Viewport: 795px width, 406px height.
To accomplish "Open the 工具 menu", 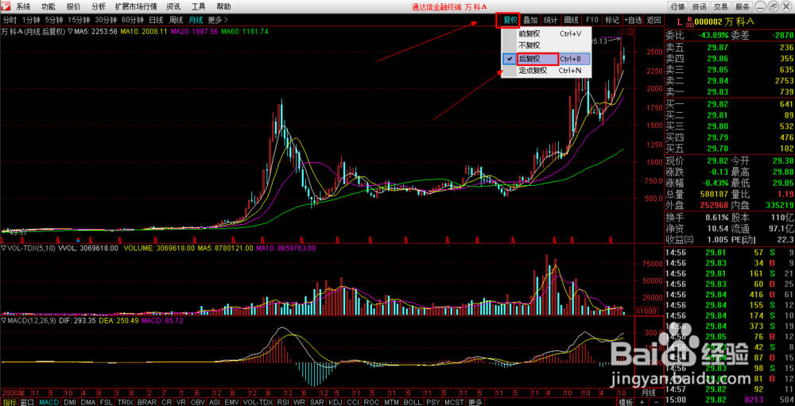I will [198, 6].
